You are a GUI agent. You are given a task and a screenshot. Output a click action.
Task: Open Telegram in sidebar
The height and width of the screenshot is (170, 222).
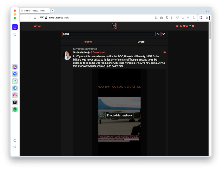(x=15, y=88)
